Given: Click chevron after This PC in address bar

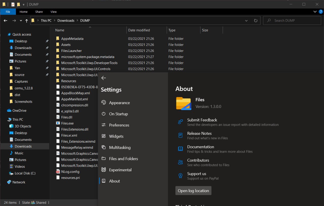Looking at the screenshot, I should click(x=54, y=21).
